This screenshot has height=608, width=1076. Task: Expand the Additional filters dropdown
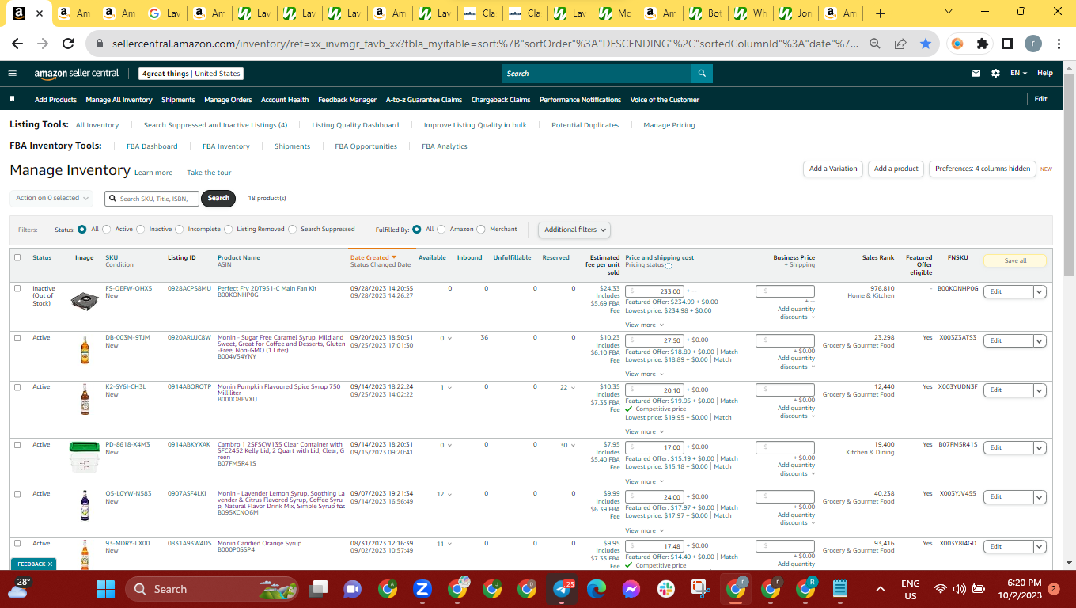coord(575,230)
